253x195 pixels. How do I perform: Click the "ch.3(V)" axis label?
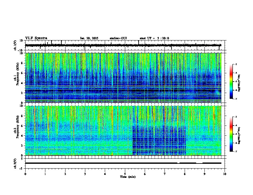(x=15, y=163)
